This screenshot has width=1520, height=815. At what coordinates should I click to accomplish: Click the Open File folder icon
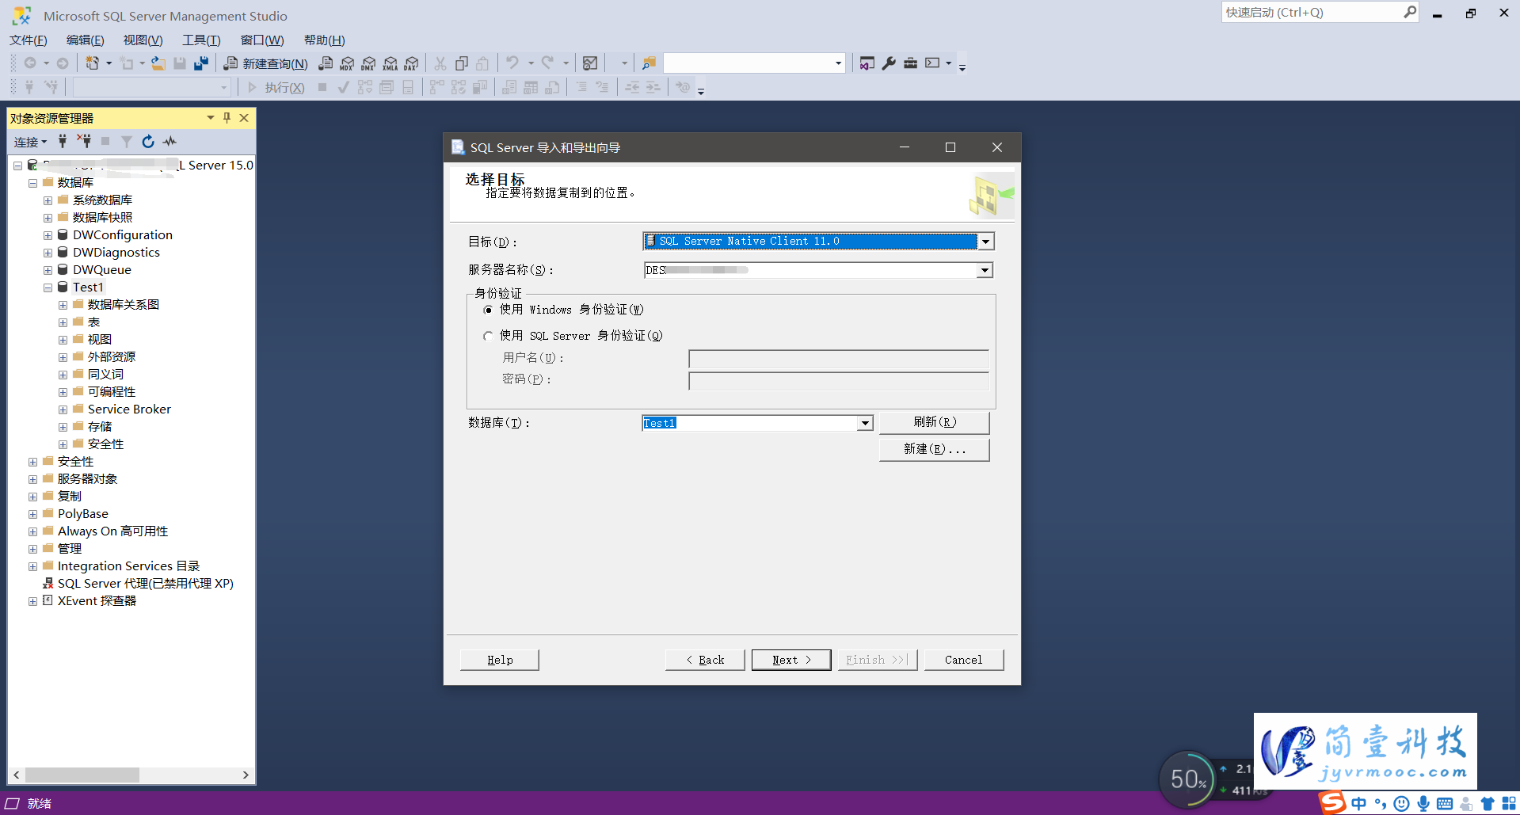pos(158,63)
